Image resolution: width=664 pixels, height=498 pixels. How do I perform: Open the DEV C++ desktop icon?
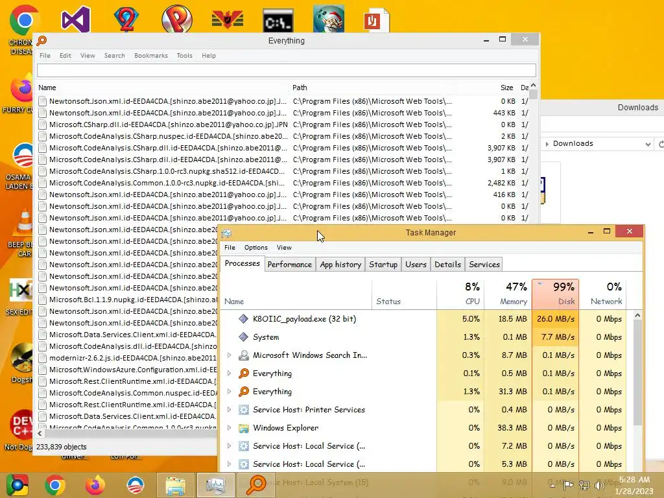[x=22, y=425]
